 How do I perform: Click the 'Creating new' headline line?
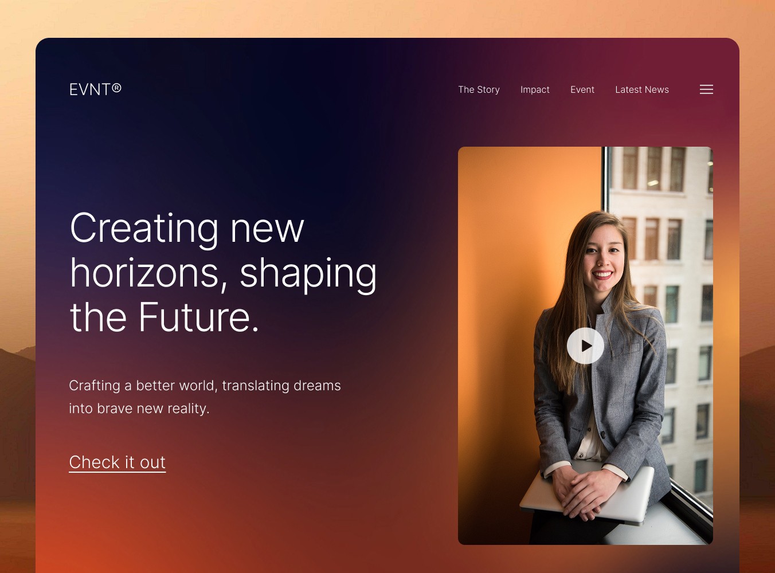pos(187,229)
